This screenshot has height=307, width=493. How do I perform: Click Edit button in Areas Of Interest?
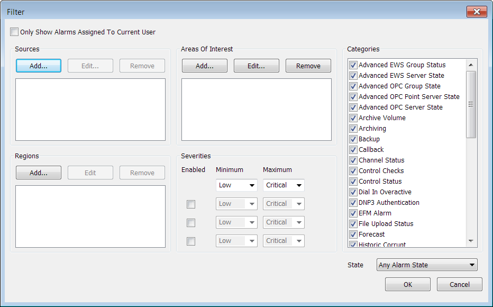click(256, 66)
